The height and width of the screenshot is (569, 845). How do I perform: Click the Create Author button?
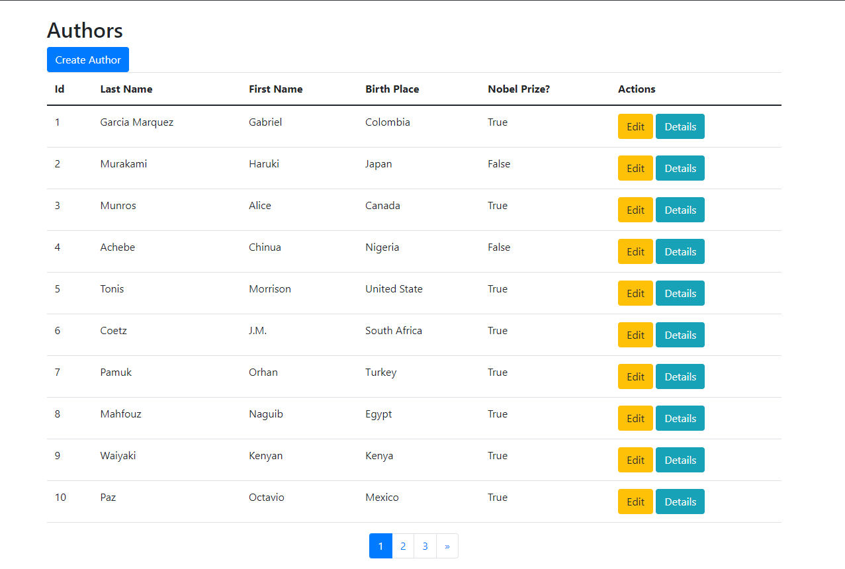point(88,60)
